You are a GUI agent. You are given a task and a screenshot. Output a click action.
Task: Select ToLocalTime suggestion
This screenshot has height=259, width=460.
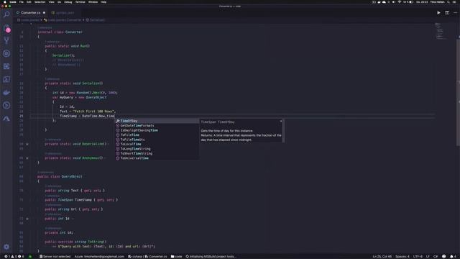(x=157, y=144)
